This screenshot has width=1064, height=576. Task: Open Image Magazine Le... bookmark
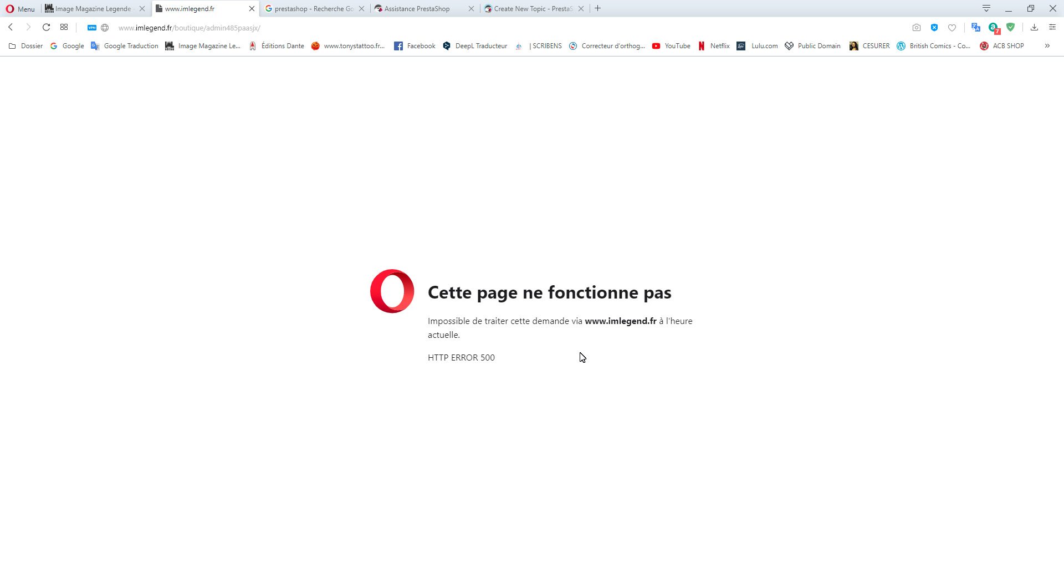coord(203,46)
